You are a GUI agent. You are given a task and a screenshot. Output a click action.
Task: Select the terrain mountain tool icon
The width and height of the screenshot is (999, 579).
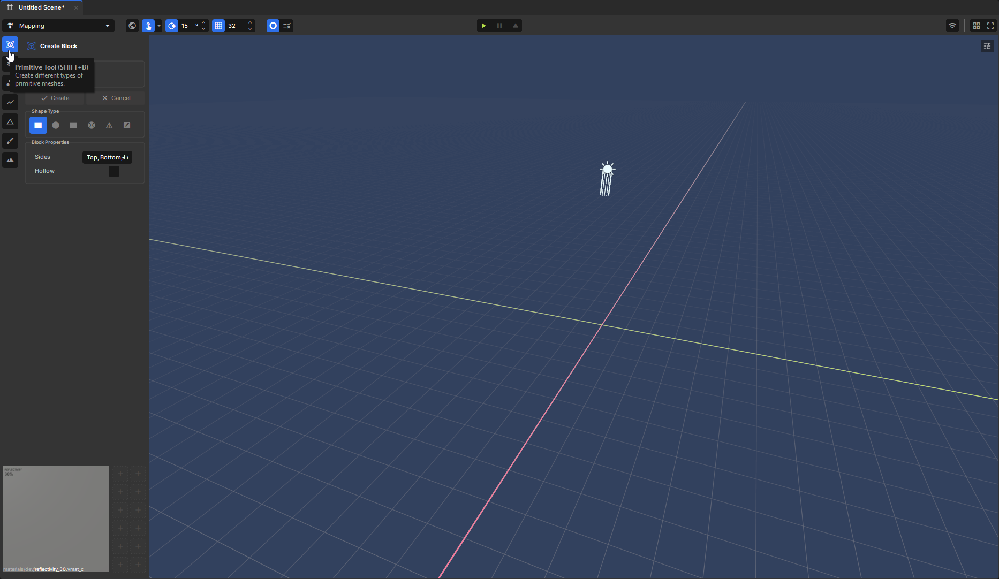coord(10,160)
